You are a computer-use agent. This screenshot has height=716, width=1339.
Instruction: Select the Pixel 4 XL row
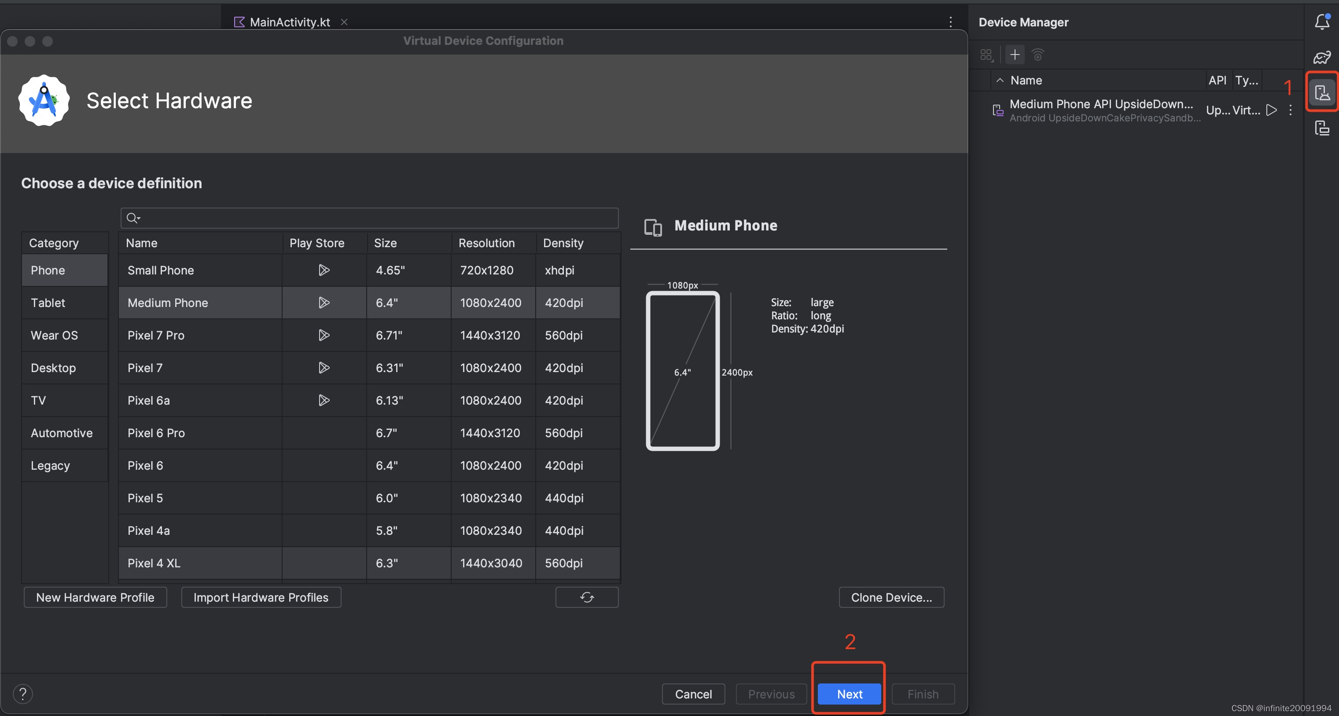(369, 563)
